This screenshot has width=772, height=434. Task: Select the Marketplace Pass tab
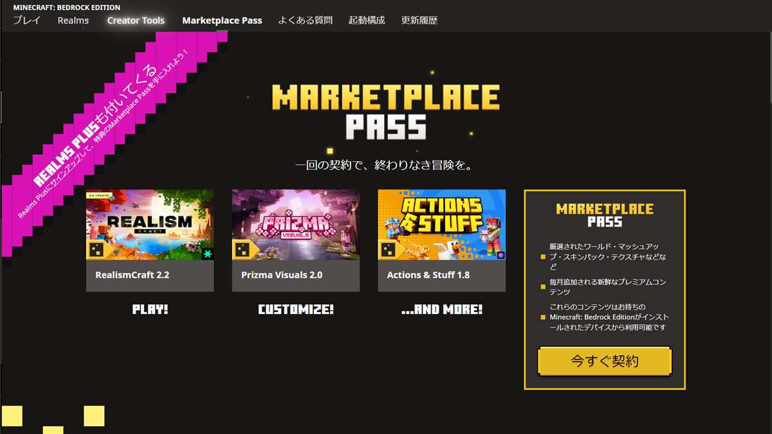point(222,21)
